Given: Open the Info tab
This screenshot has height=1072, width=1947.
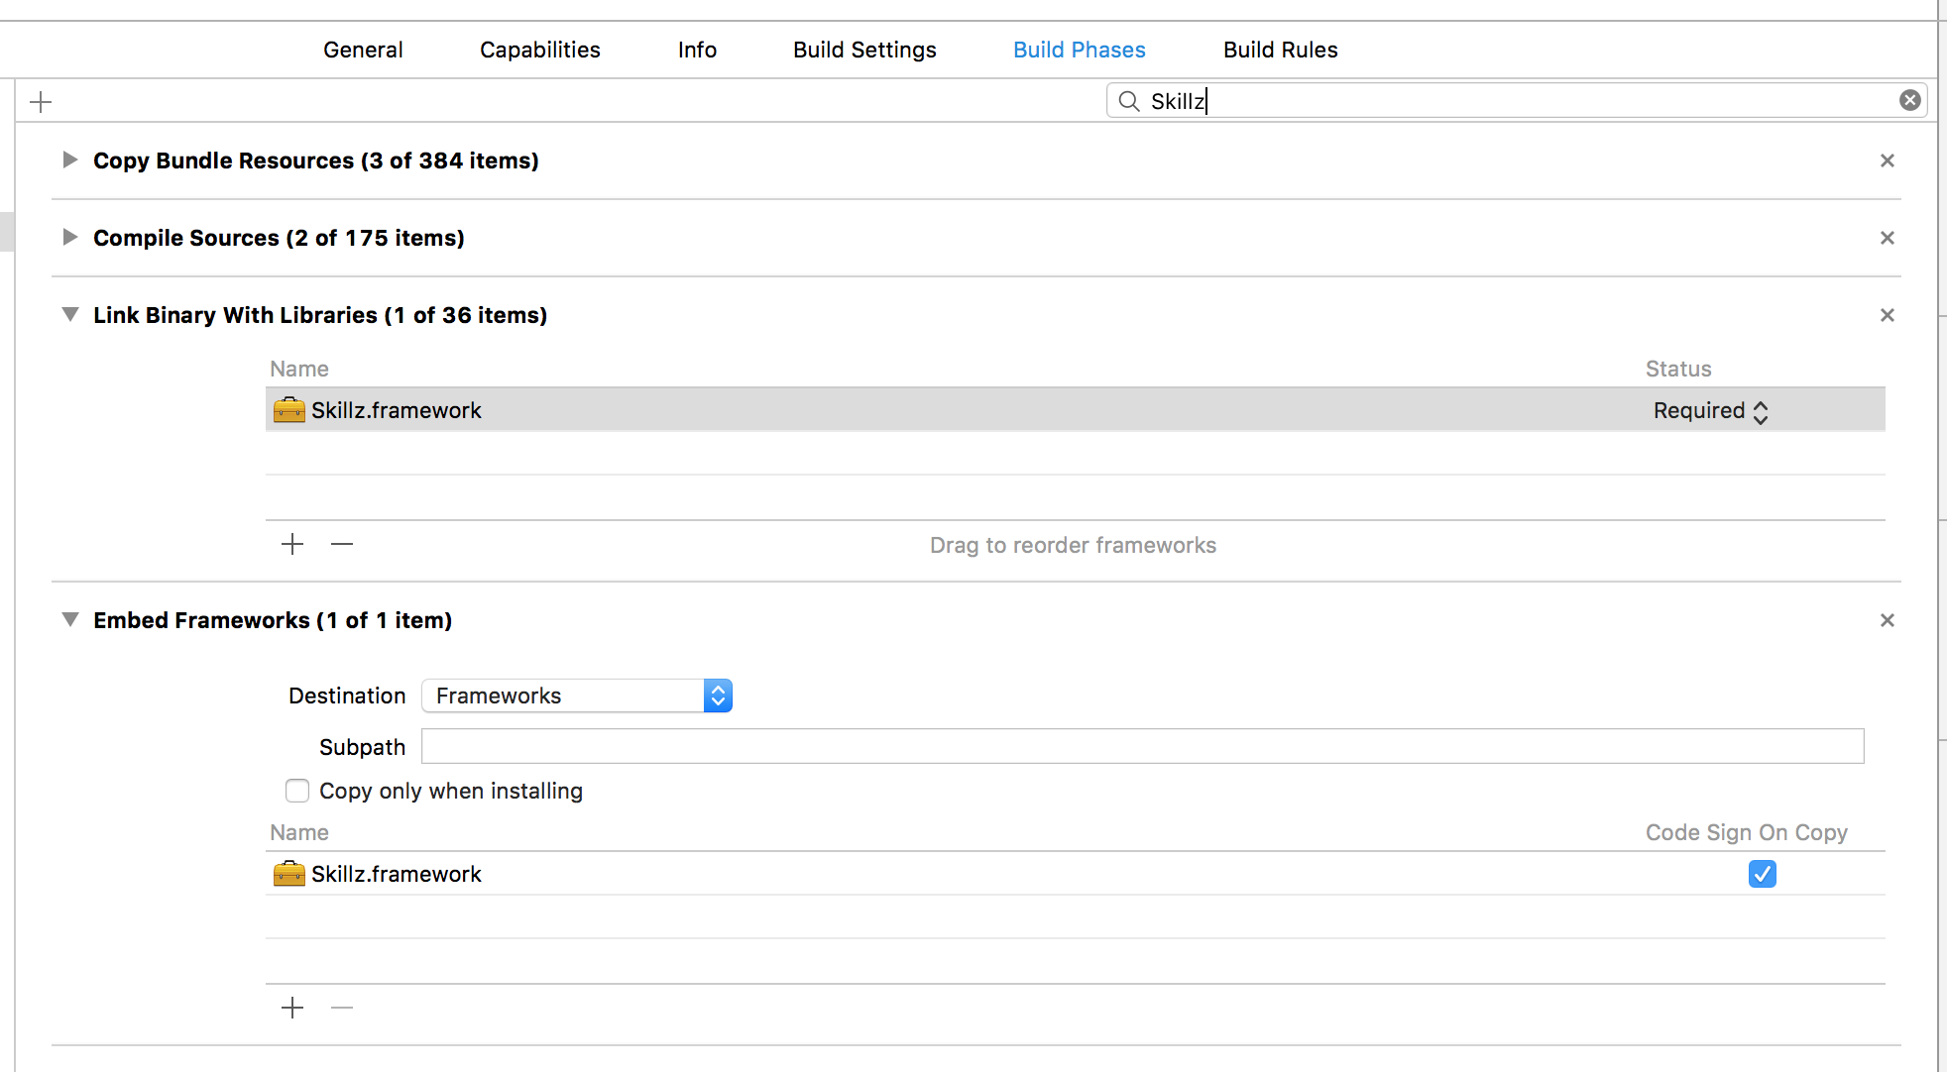Looking at the screenshot, I should (697, 50).
